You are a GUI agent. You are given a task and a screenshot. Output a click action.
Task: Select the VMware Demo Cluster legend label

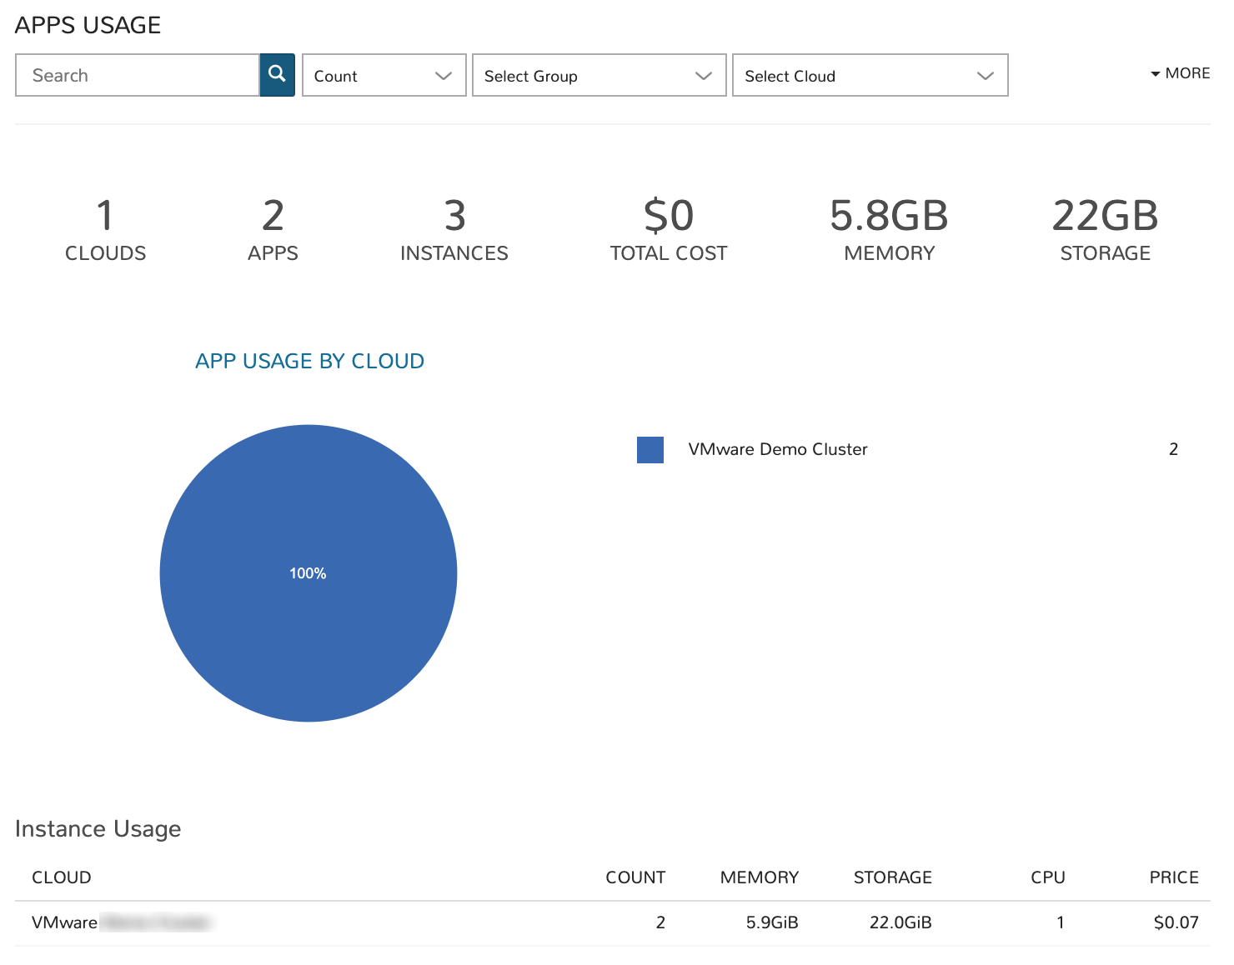(x=777, y=449)
